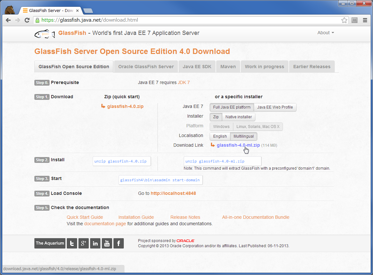Switch installer type to Native installer
The height and width of the screenshot is (275, 373).
[239, 117]
